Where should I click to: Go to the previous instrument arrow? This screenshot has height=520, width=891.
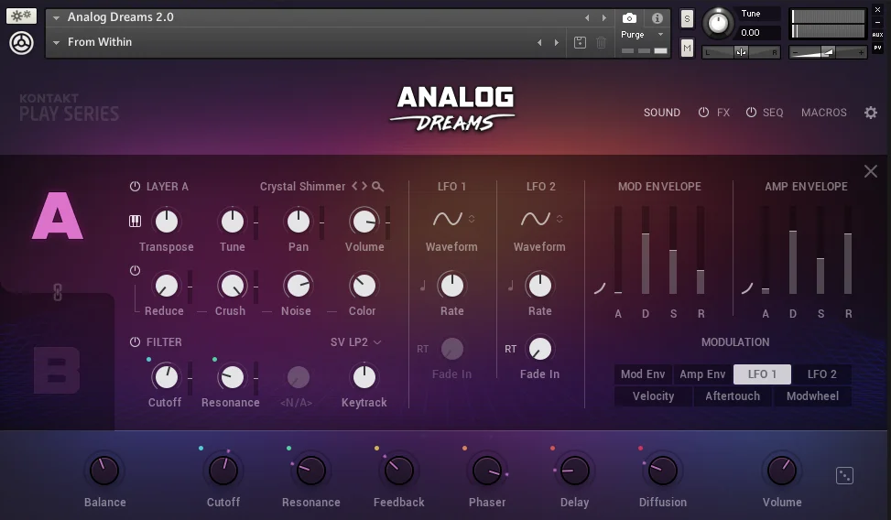click(587, 18)
